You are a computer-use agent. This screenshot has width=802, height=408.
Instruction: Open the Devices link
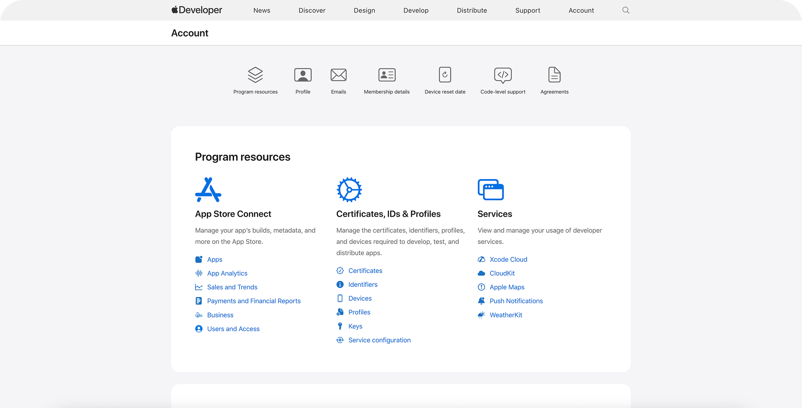point(360,298)
